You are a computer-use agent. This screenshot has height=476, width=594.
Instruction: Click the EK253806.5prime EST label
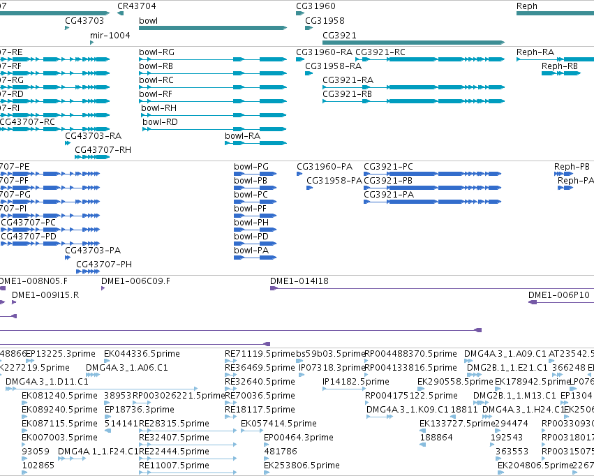click(302, 466)
